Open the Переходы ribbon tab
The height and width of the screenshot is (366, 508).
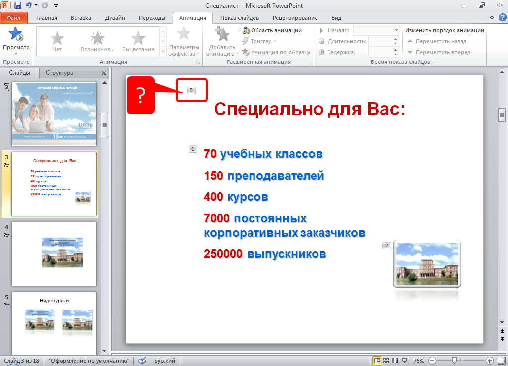[x=152, y=18]
